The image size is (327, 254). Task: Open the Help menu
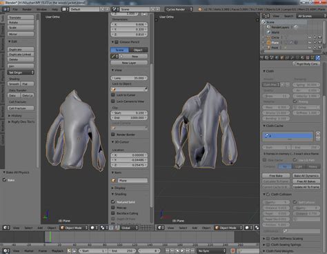point(54,10)
